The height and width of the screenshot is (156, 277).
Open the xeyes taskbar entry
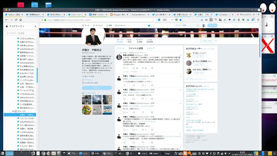point(154,153)
